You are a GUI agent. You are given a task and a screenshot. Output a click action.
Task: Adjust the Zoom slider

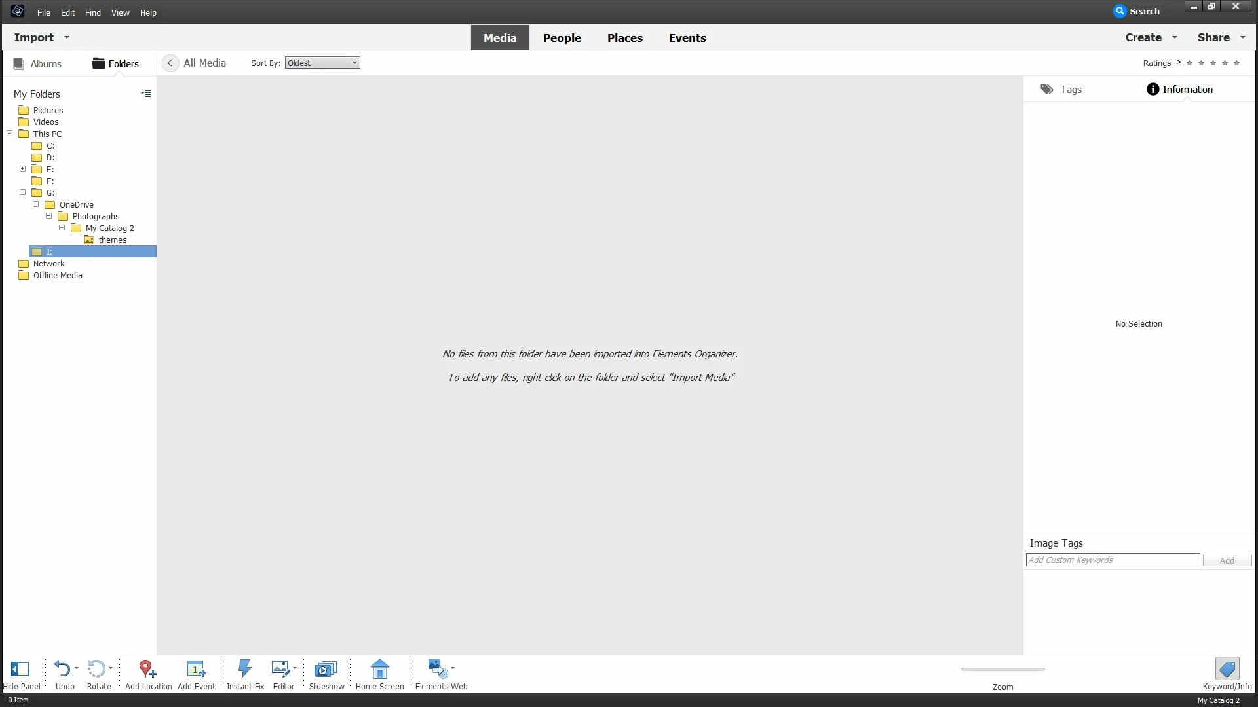(1002, 670)
